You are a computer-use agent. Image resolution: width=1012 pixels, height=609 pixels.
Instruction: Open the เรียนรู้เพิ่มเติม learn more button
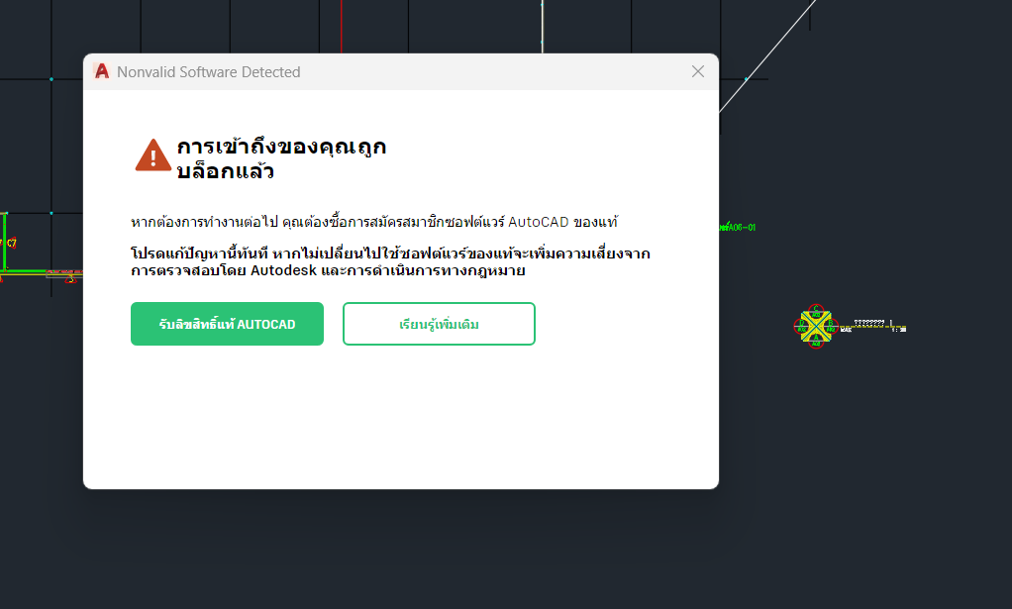pos(439,324)
